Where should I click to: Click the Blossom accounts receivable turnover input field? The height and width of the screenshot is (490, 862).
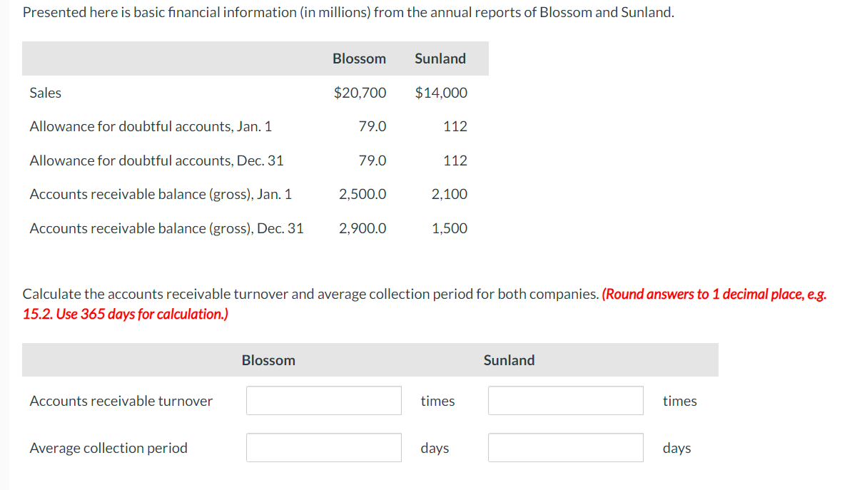coord(323,400)
